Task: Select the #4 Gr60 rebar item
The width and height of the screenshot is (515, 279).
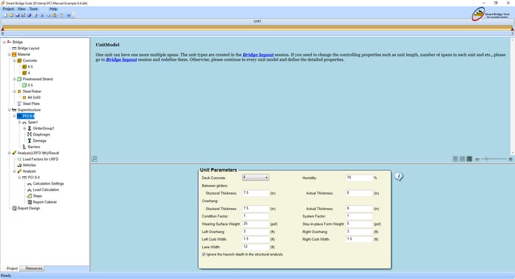Action: click(x=34, y=98)
